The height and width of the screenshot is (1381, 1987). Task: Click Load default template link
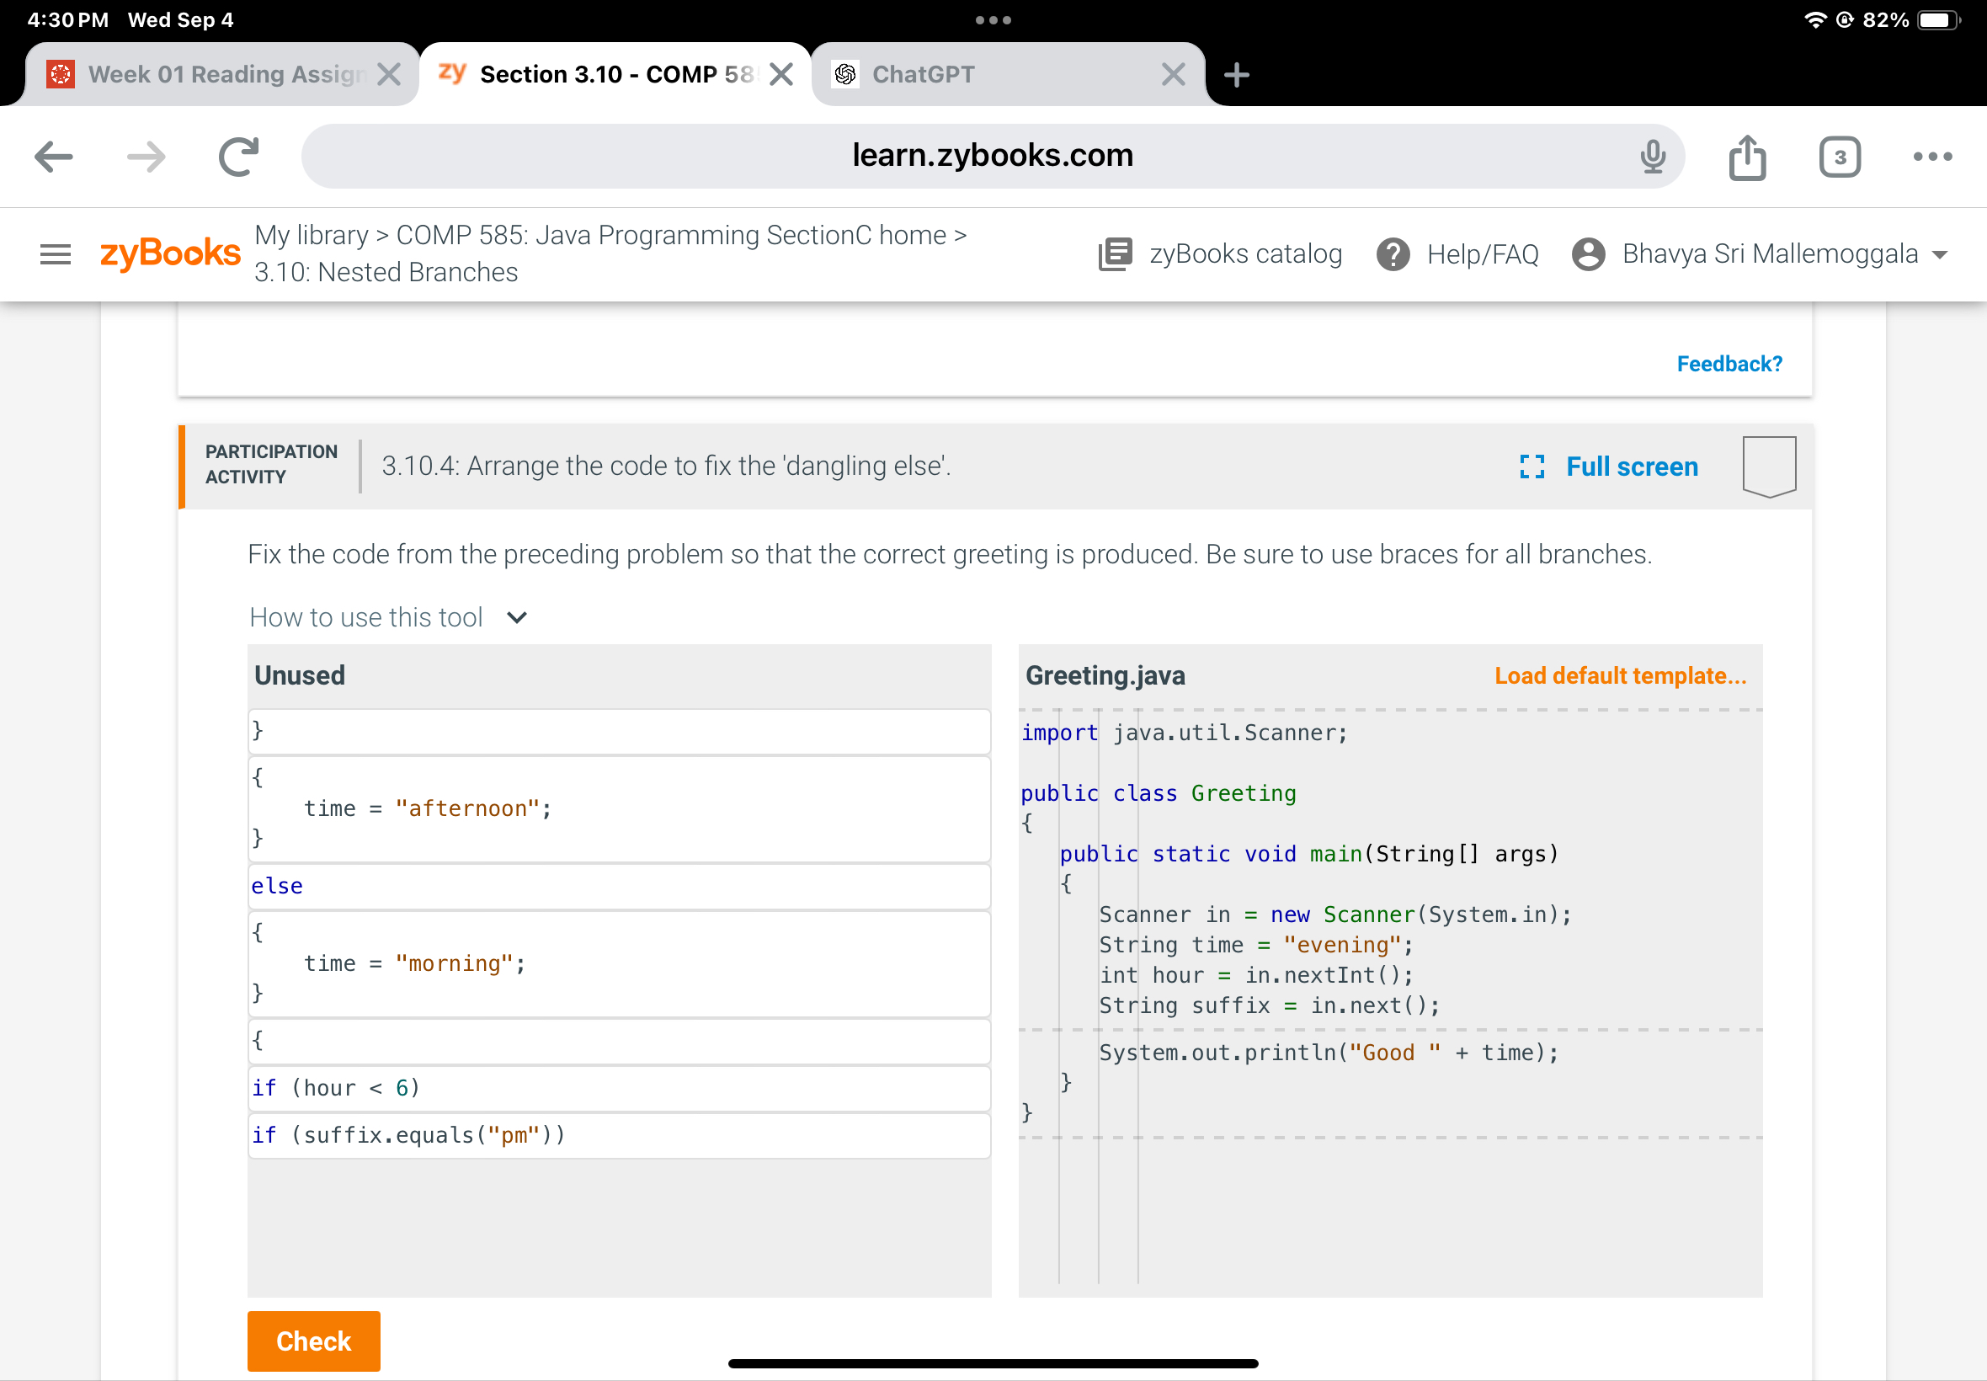point(1619,675)
